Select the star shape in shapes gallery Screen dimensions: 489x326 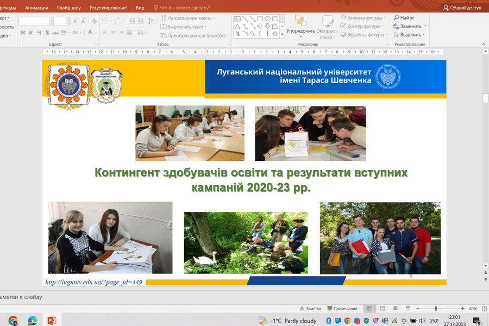[275, 34]
